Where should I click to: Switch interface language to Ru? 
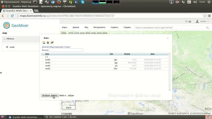tap(186, 21)
